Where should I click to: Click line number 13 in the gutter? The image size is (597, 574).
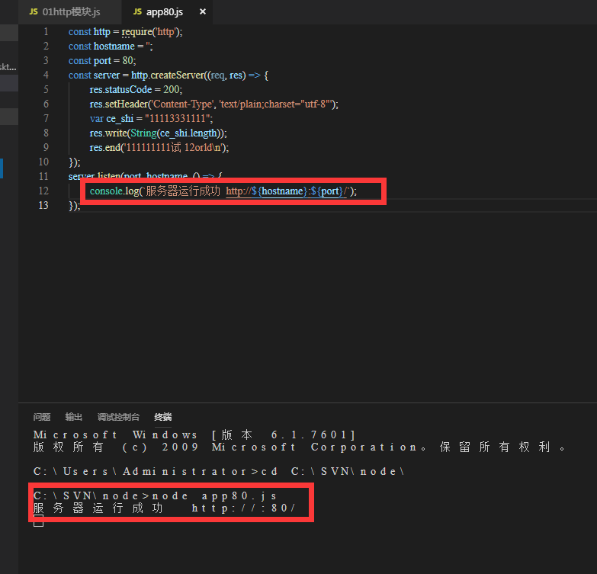pos(43,205)
